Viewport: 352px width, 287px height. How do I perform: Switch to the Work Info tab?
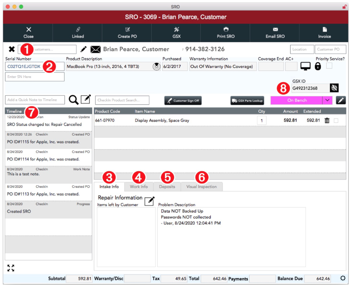[139, 187]
